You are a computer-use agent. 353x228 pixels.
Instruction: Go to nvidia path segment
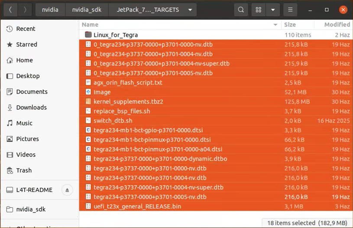click(x=50, y=10)
